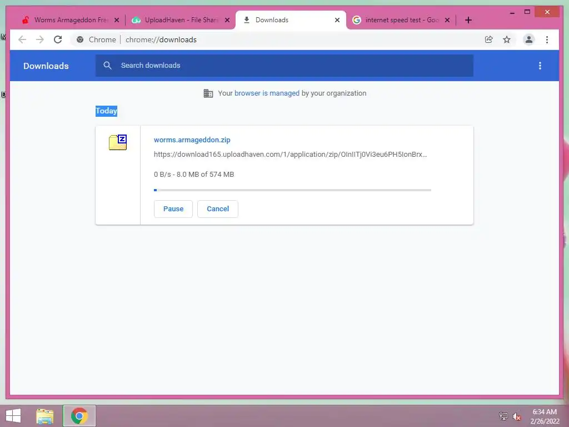Click the download progress bar
Viewport: 569px width, 427px height.
[292, 190]
